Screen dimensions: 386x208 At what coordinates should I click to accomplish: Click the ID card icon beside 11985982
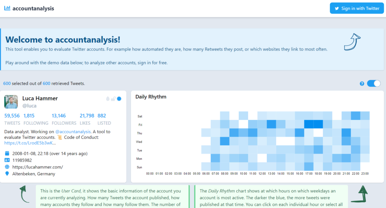click(x=7, y=160)
